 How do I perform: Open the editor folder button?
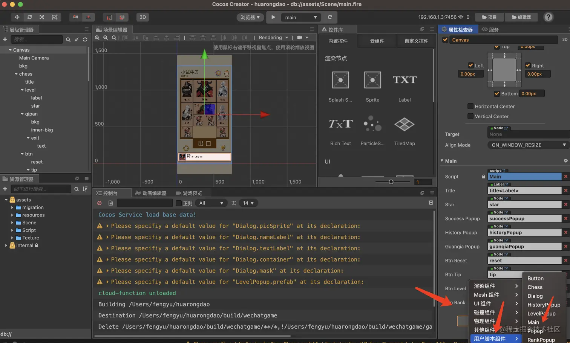click(x=521, y=17)
